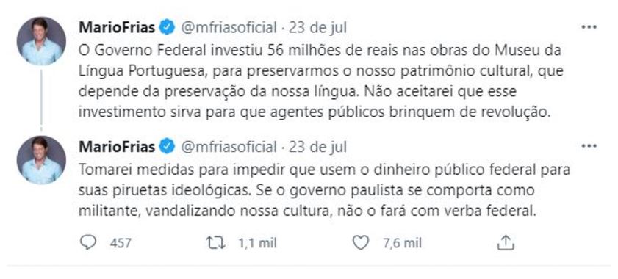
Task: Like the tweet with heart icon
Action: tap(360, 243)
